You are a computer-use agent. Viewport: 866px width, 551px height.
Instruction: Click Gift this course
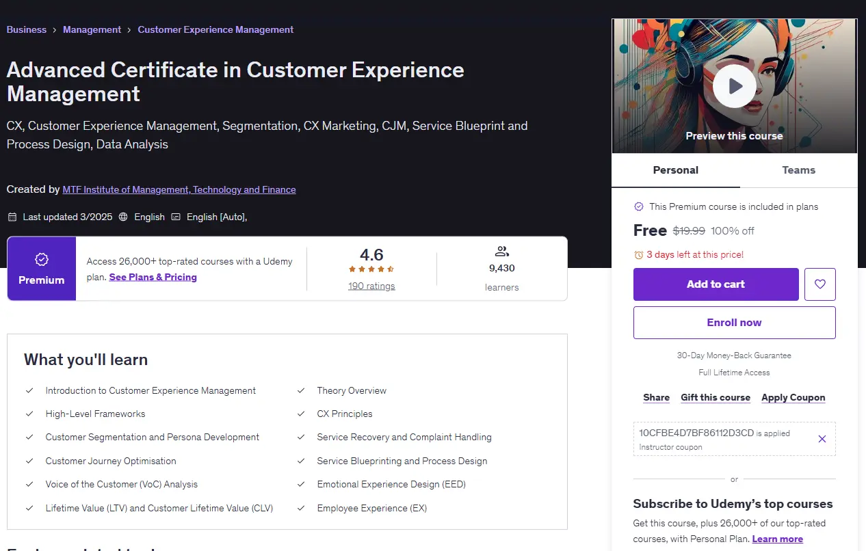tap(716, 397)
